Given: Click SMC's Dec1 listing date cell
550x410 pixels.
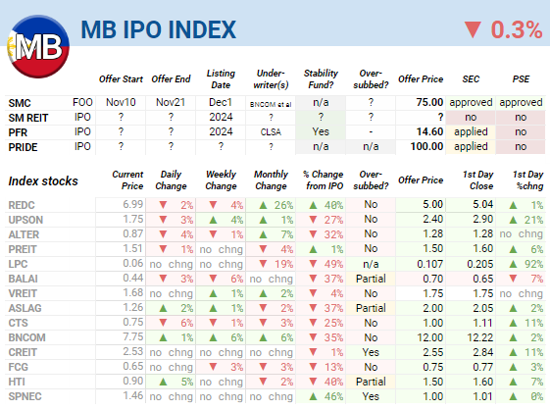Looking at the screenshot, I should click(221, 102).
